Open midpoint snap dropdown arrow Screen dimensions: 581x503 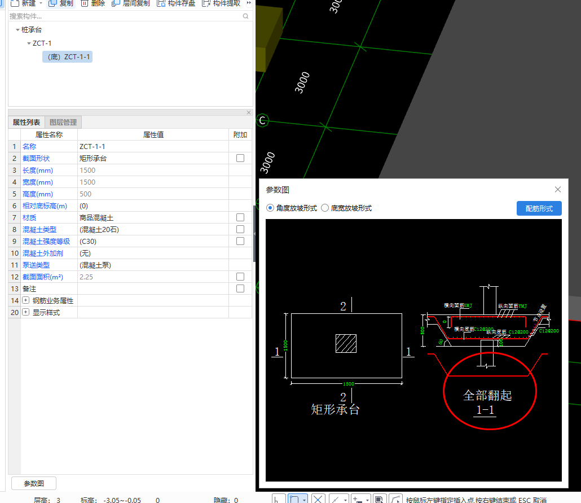click(x=345, y=500)
